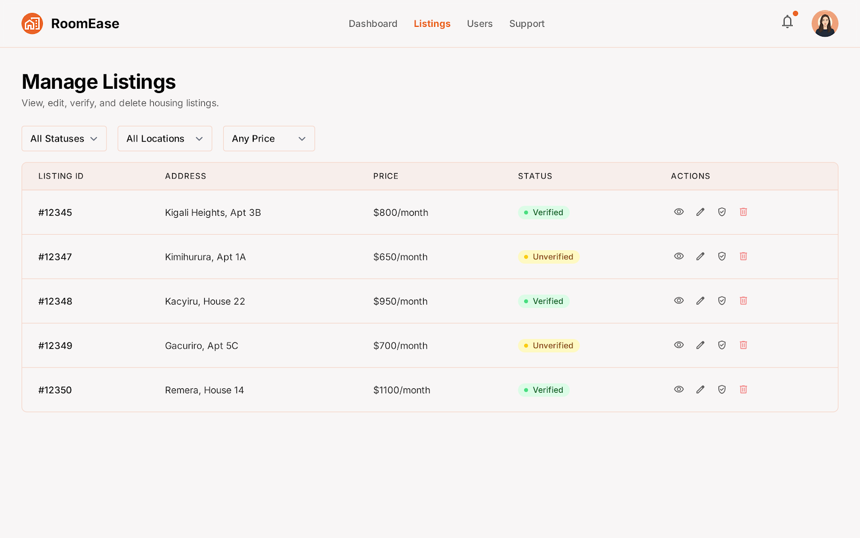Screen dimensions: 860x538
Task: Click the $800/month price cell
Action: [x=401, y=213]
